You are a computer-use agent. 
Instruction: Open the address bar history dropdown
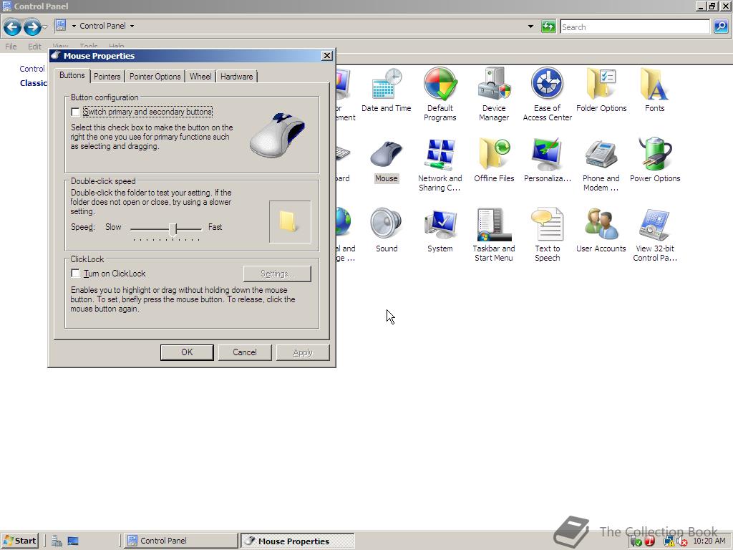[530, 26]
